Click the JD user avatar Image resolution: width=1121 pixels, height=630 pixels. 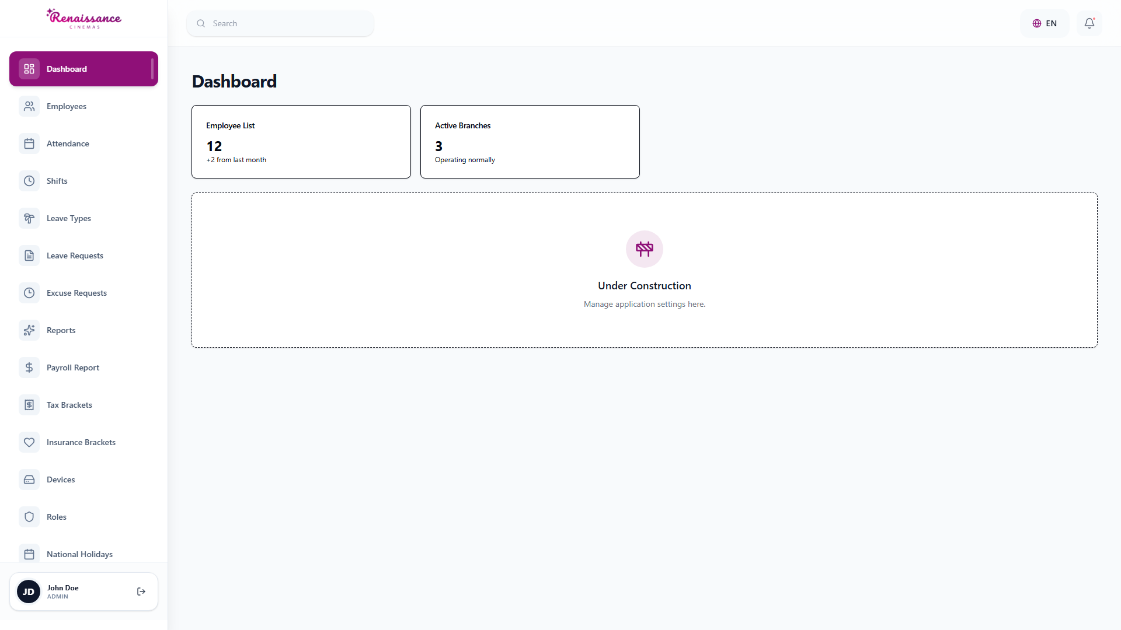pos(29,591)
